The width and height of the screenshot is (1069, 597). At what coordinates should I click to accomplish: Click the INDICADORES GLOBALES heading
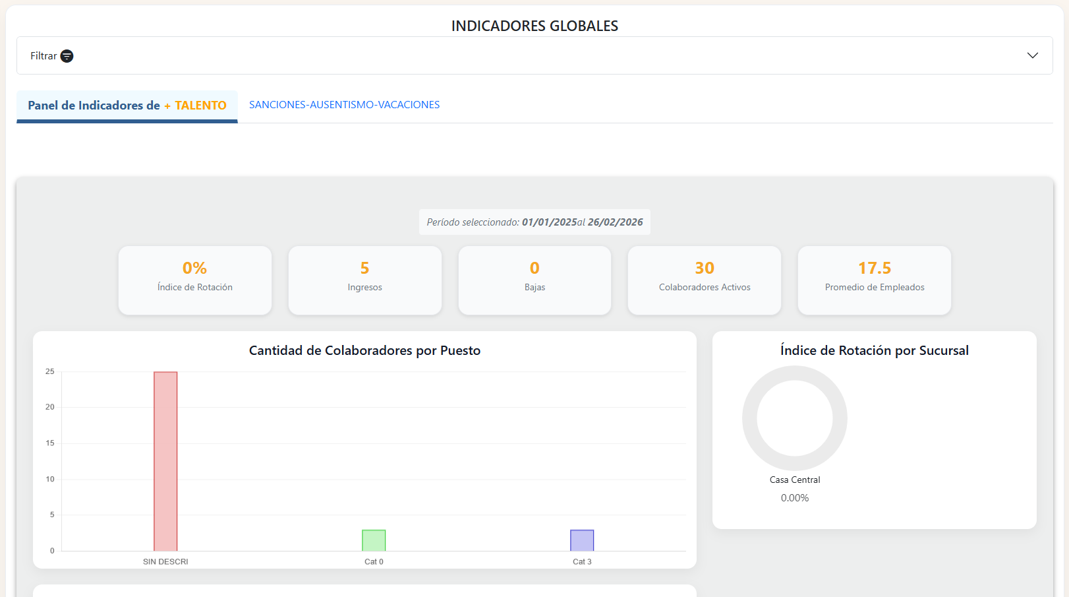click(x=534, y=26)
